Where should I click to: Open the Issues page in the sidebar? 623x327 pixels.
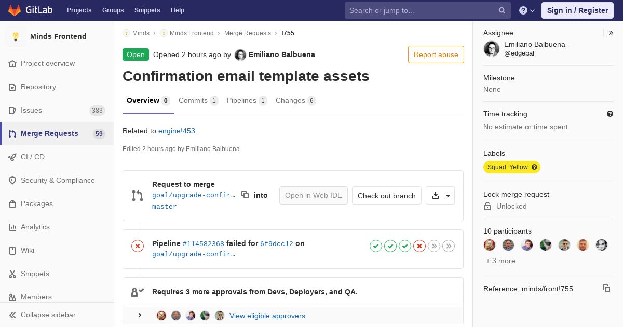[x=31, y=110]
